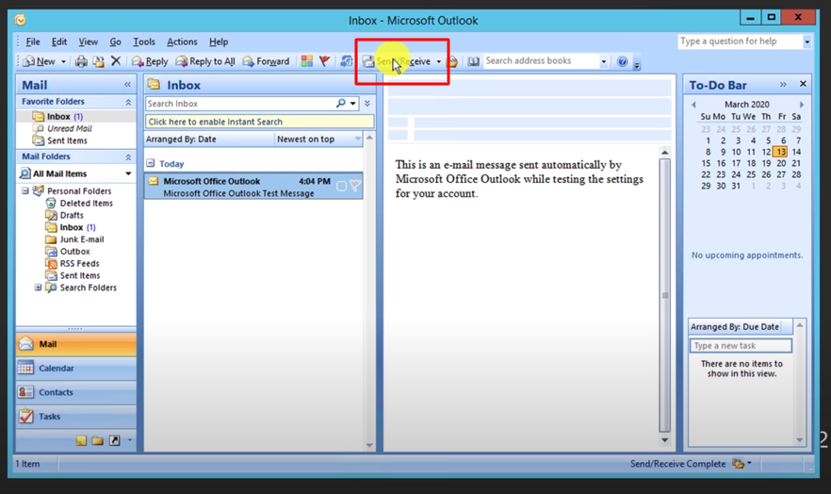831x494 pixels.
Task: Click in the Type a new task field
Action: coord(741,346)
